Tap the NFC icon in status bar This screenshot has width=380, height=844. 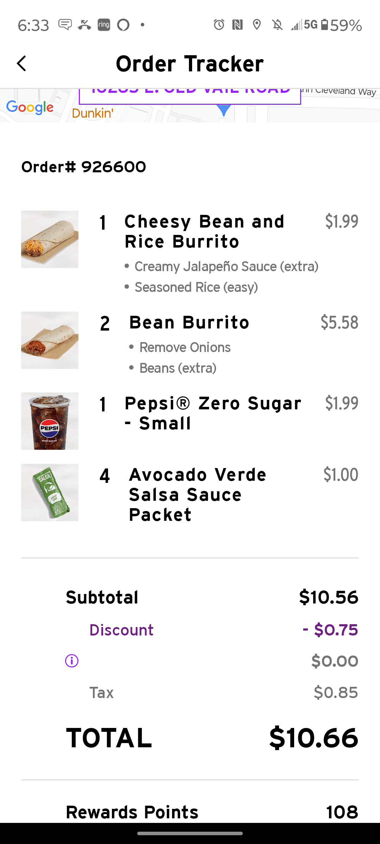tap(237, 25)
